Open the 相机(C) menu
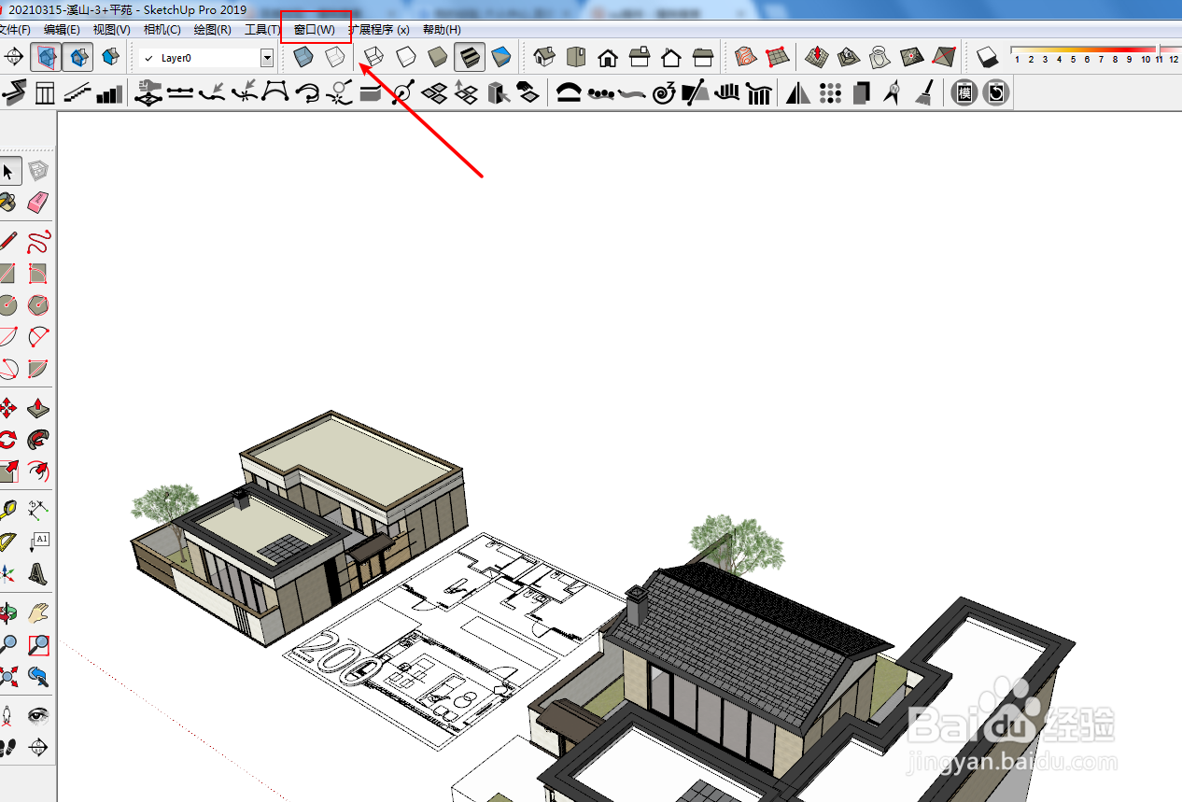Image resolution: width=1182 pixels, height=802 pixels. coord(162,30)
